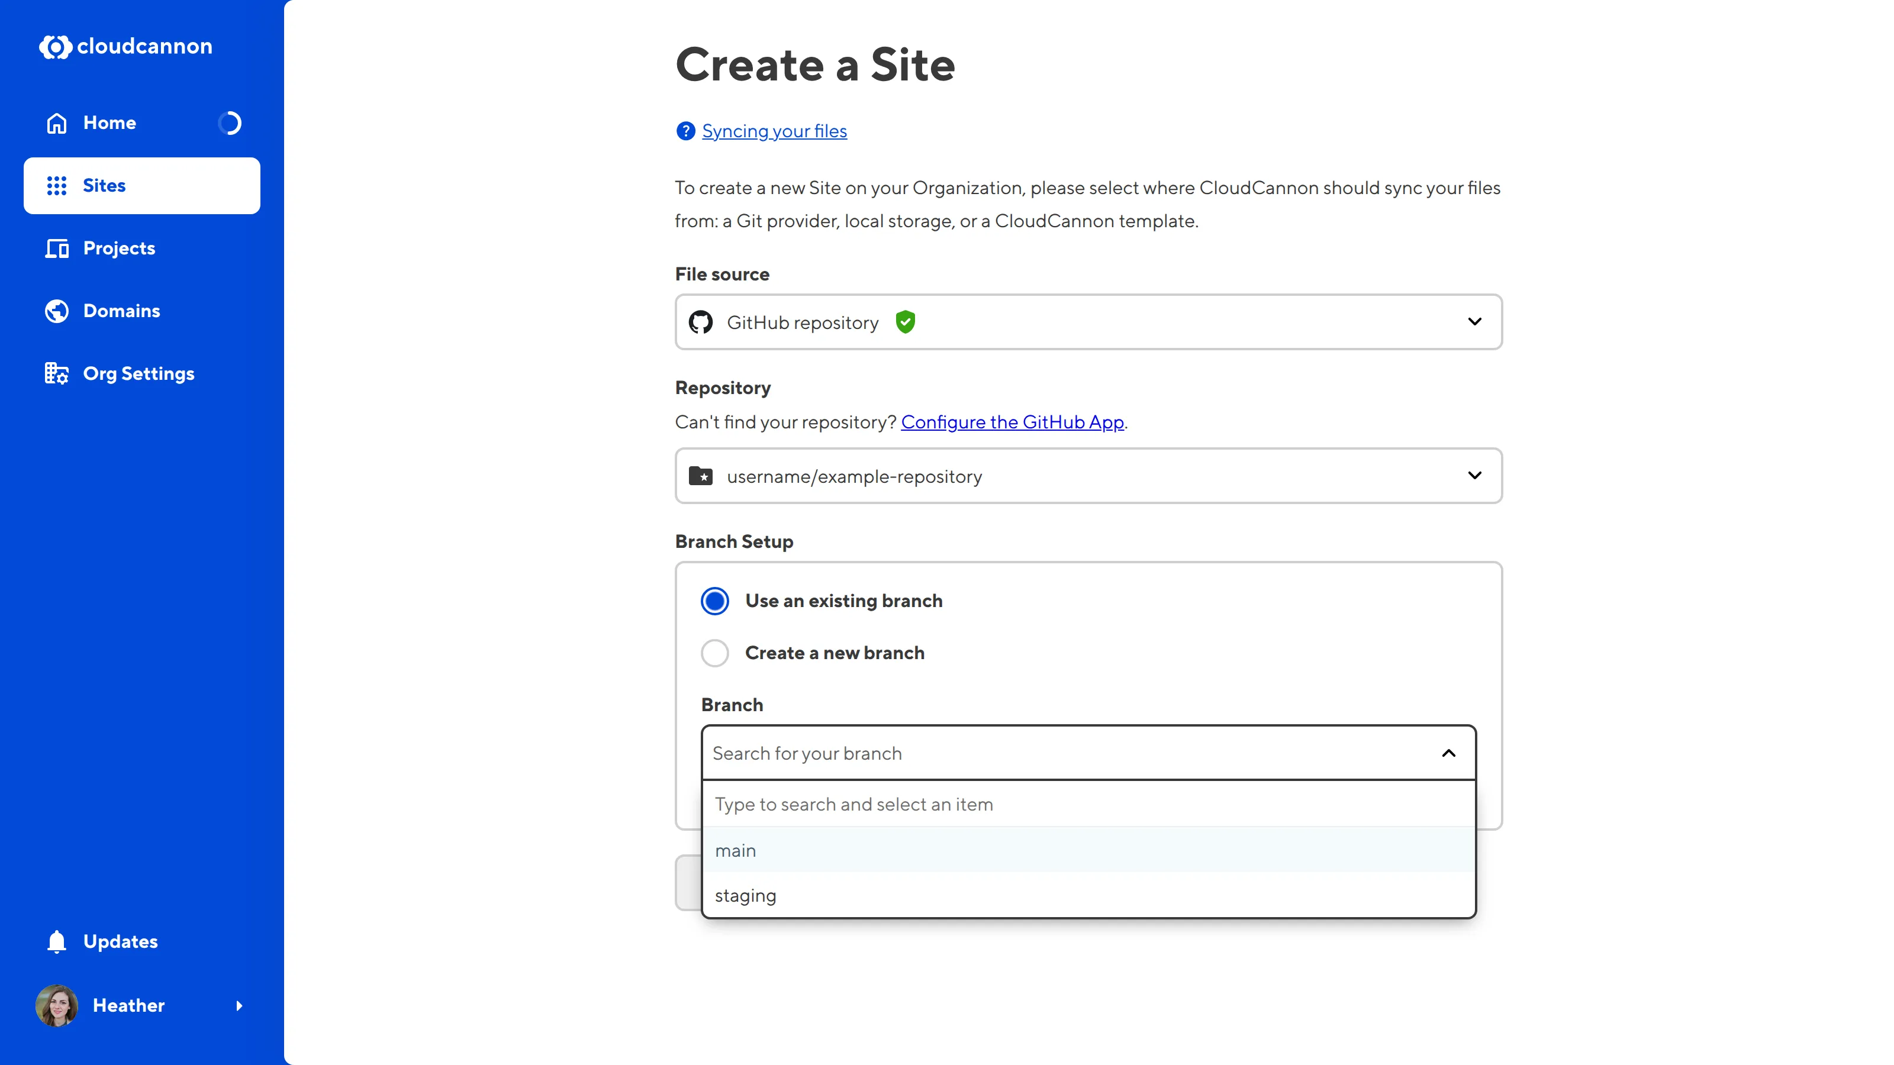Select the Domains globe icon

56,311
